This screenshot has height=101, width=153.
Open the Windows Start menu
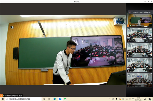click(3, 99)
